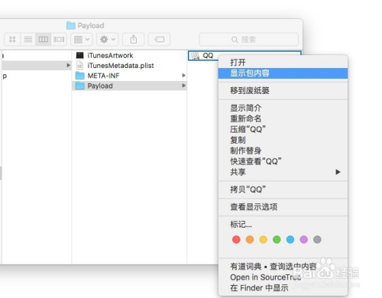Choose 移到废纸篓 menu item
Screen dimensions: 382x298
(283, 90)
